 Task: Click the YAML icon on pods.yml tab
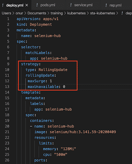coord(37,5)
